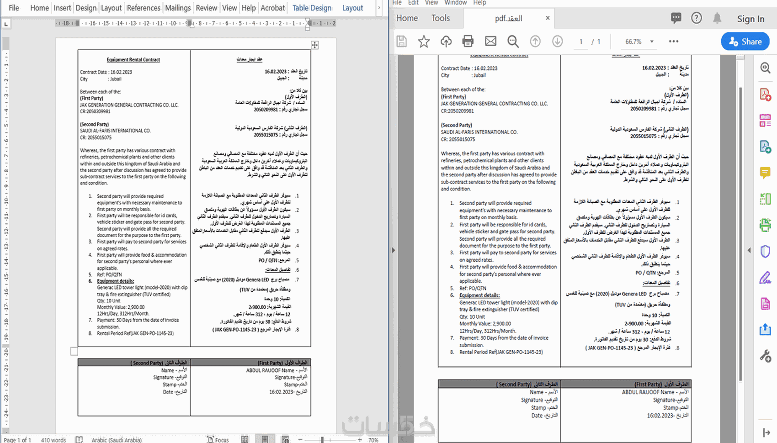Open the Mailings tab in Word
The image size is (777, 443).
click(178, 8)
